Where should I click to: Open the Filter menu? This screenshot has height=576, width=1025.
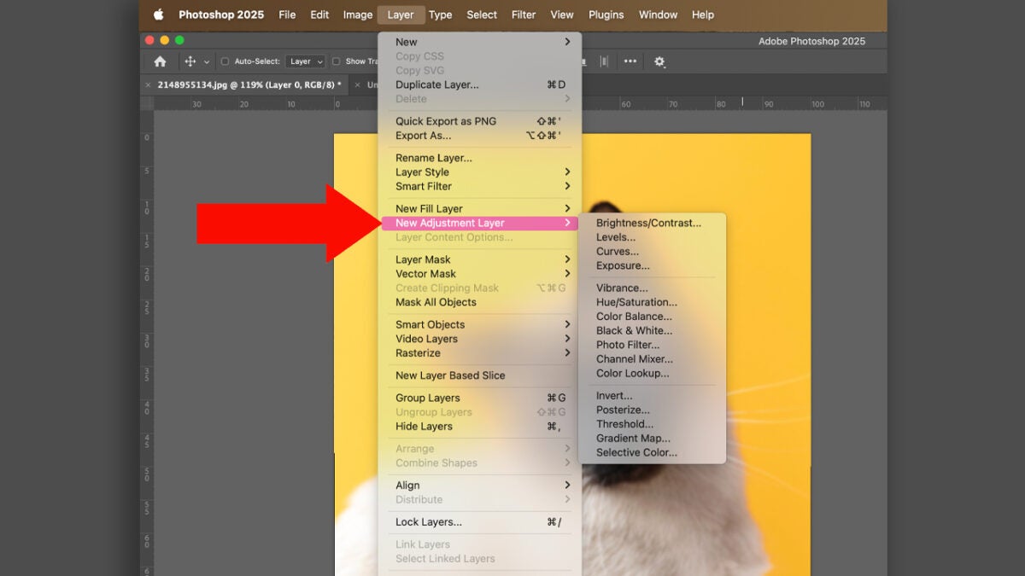524,15
